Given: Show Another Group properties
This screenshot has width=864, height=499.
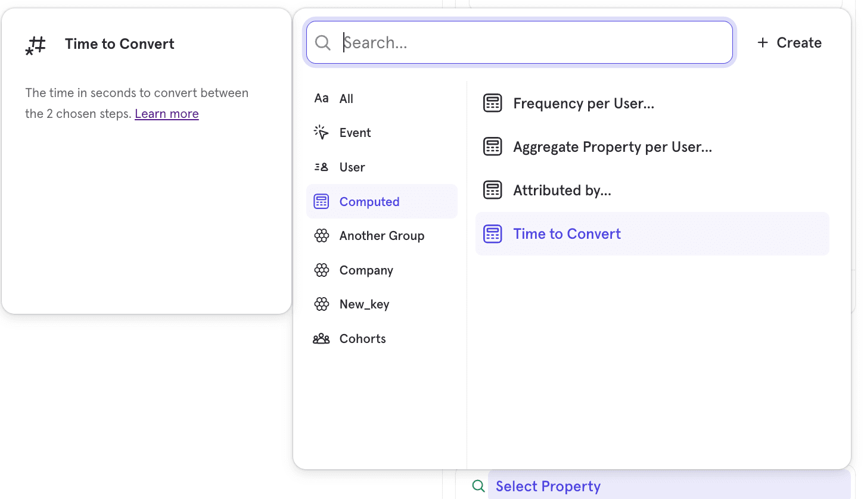Looking at the screenshot, I should point(381,236).
